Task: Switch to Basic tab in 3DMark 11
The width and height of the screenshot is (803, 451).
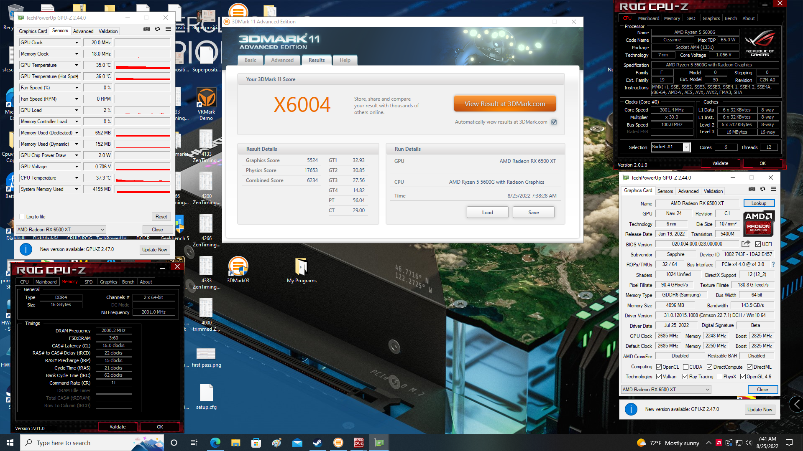Action: pyautogui.click(x=251, y=60)
